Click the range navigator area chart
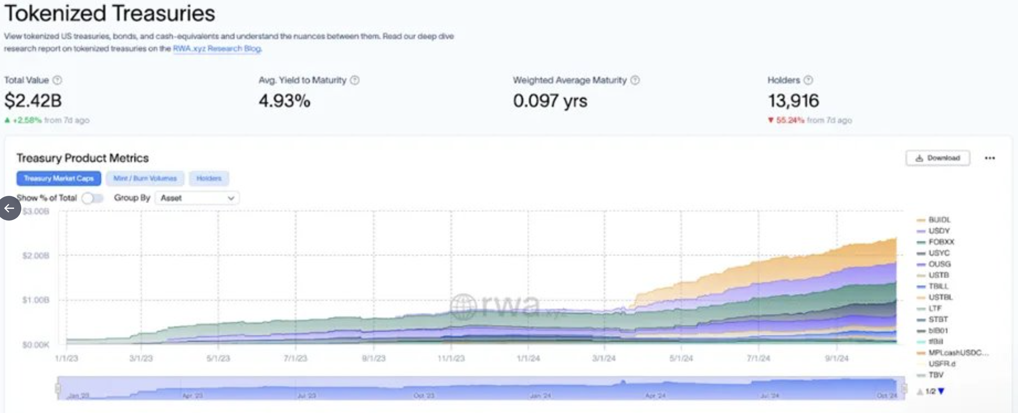The height and width of the screenshot is (413, 1018). tap(481, 388)
